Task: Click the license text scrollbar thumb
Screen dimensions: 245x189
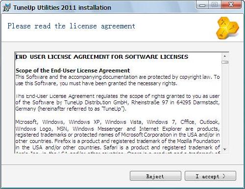Action: pos(225,62)
